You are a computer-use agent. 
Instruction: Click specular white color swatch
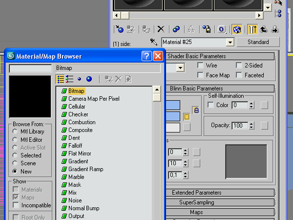173,128
